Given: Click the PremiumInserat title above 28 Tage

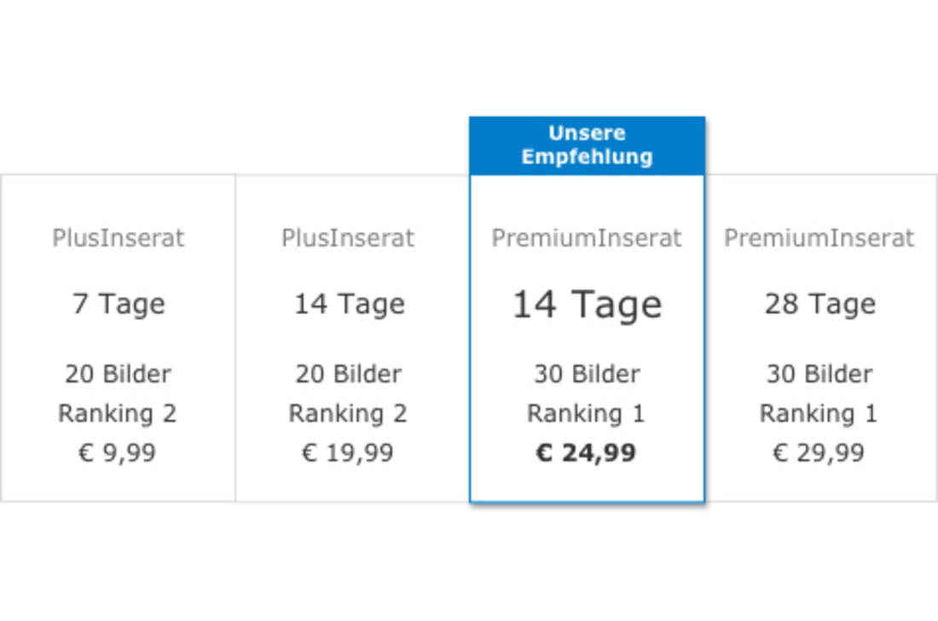Looking at the screenshot, I should pos(819,238).
